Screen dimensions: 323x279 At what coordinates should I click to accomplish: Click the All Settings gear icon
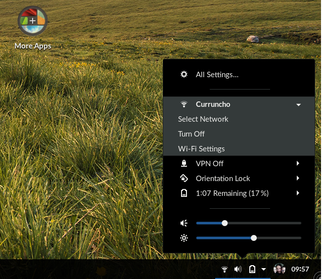184,74
